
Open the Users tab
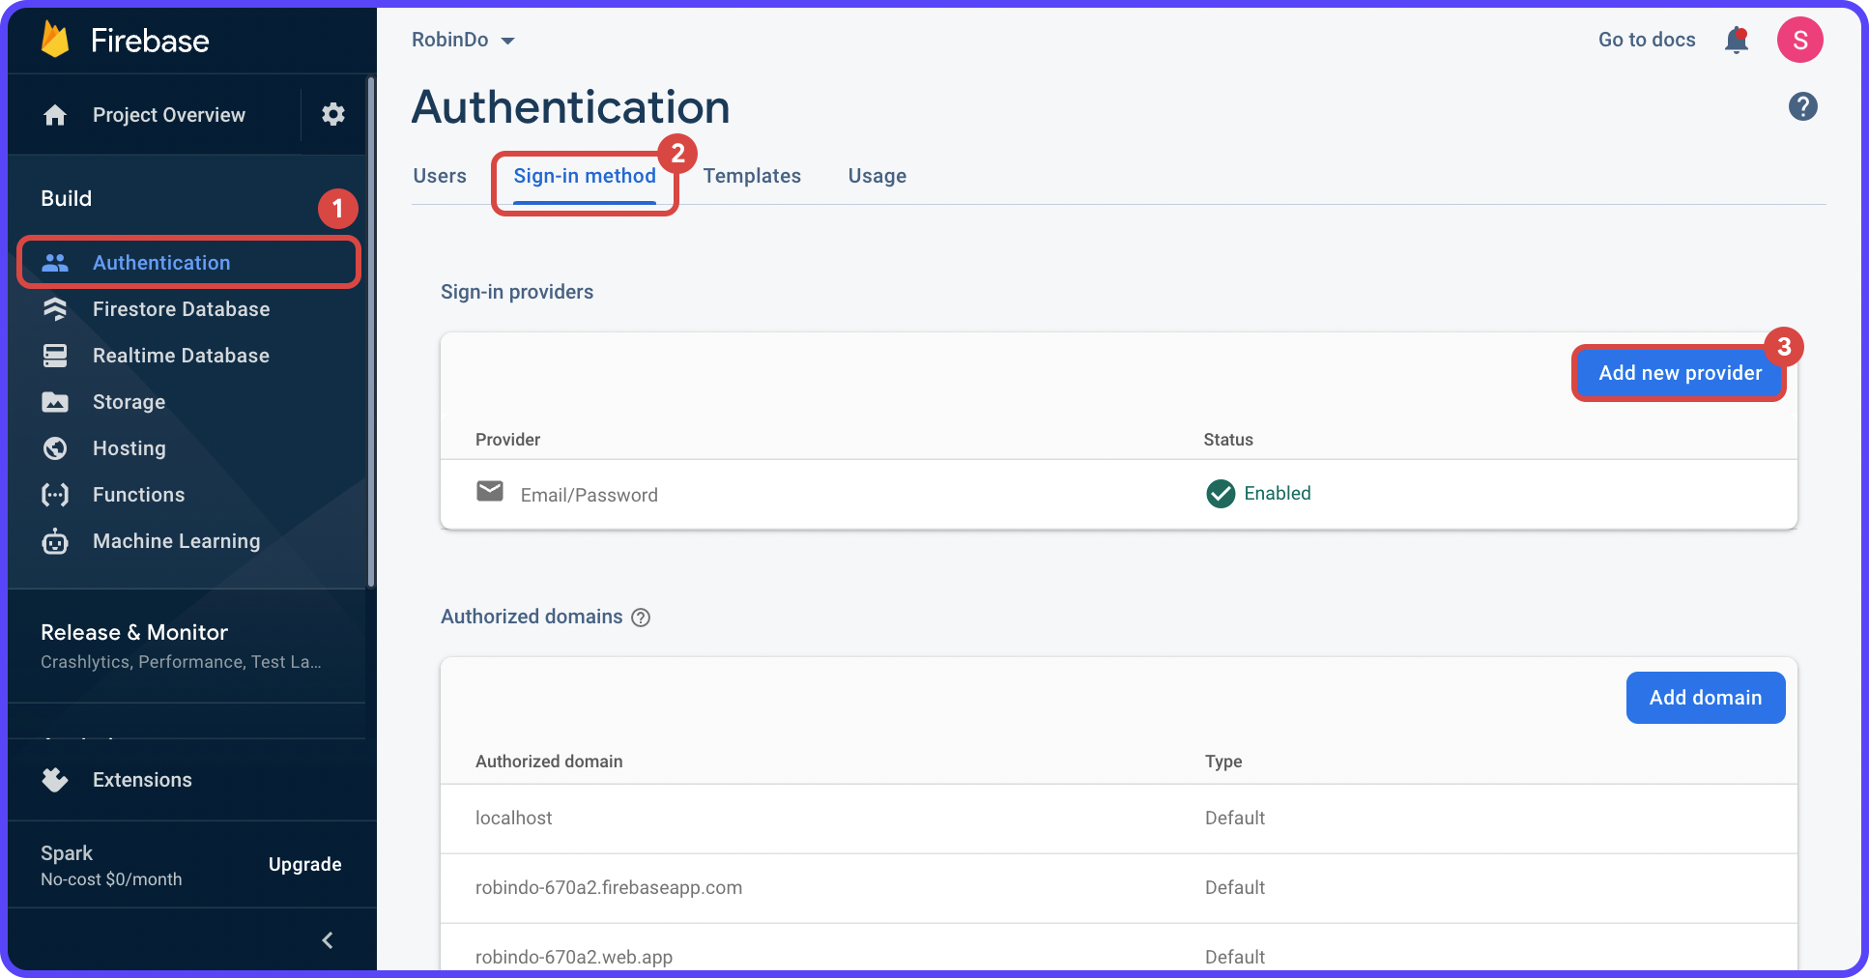(x=440, y=176)
